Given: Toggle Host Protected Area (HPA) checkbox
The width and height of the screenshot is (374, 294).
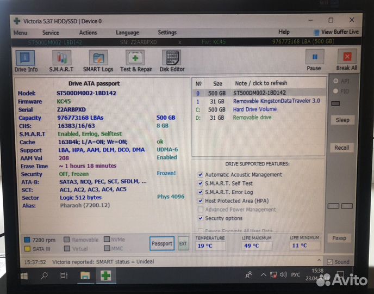Looking at the screenshot, I should 201,201.
